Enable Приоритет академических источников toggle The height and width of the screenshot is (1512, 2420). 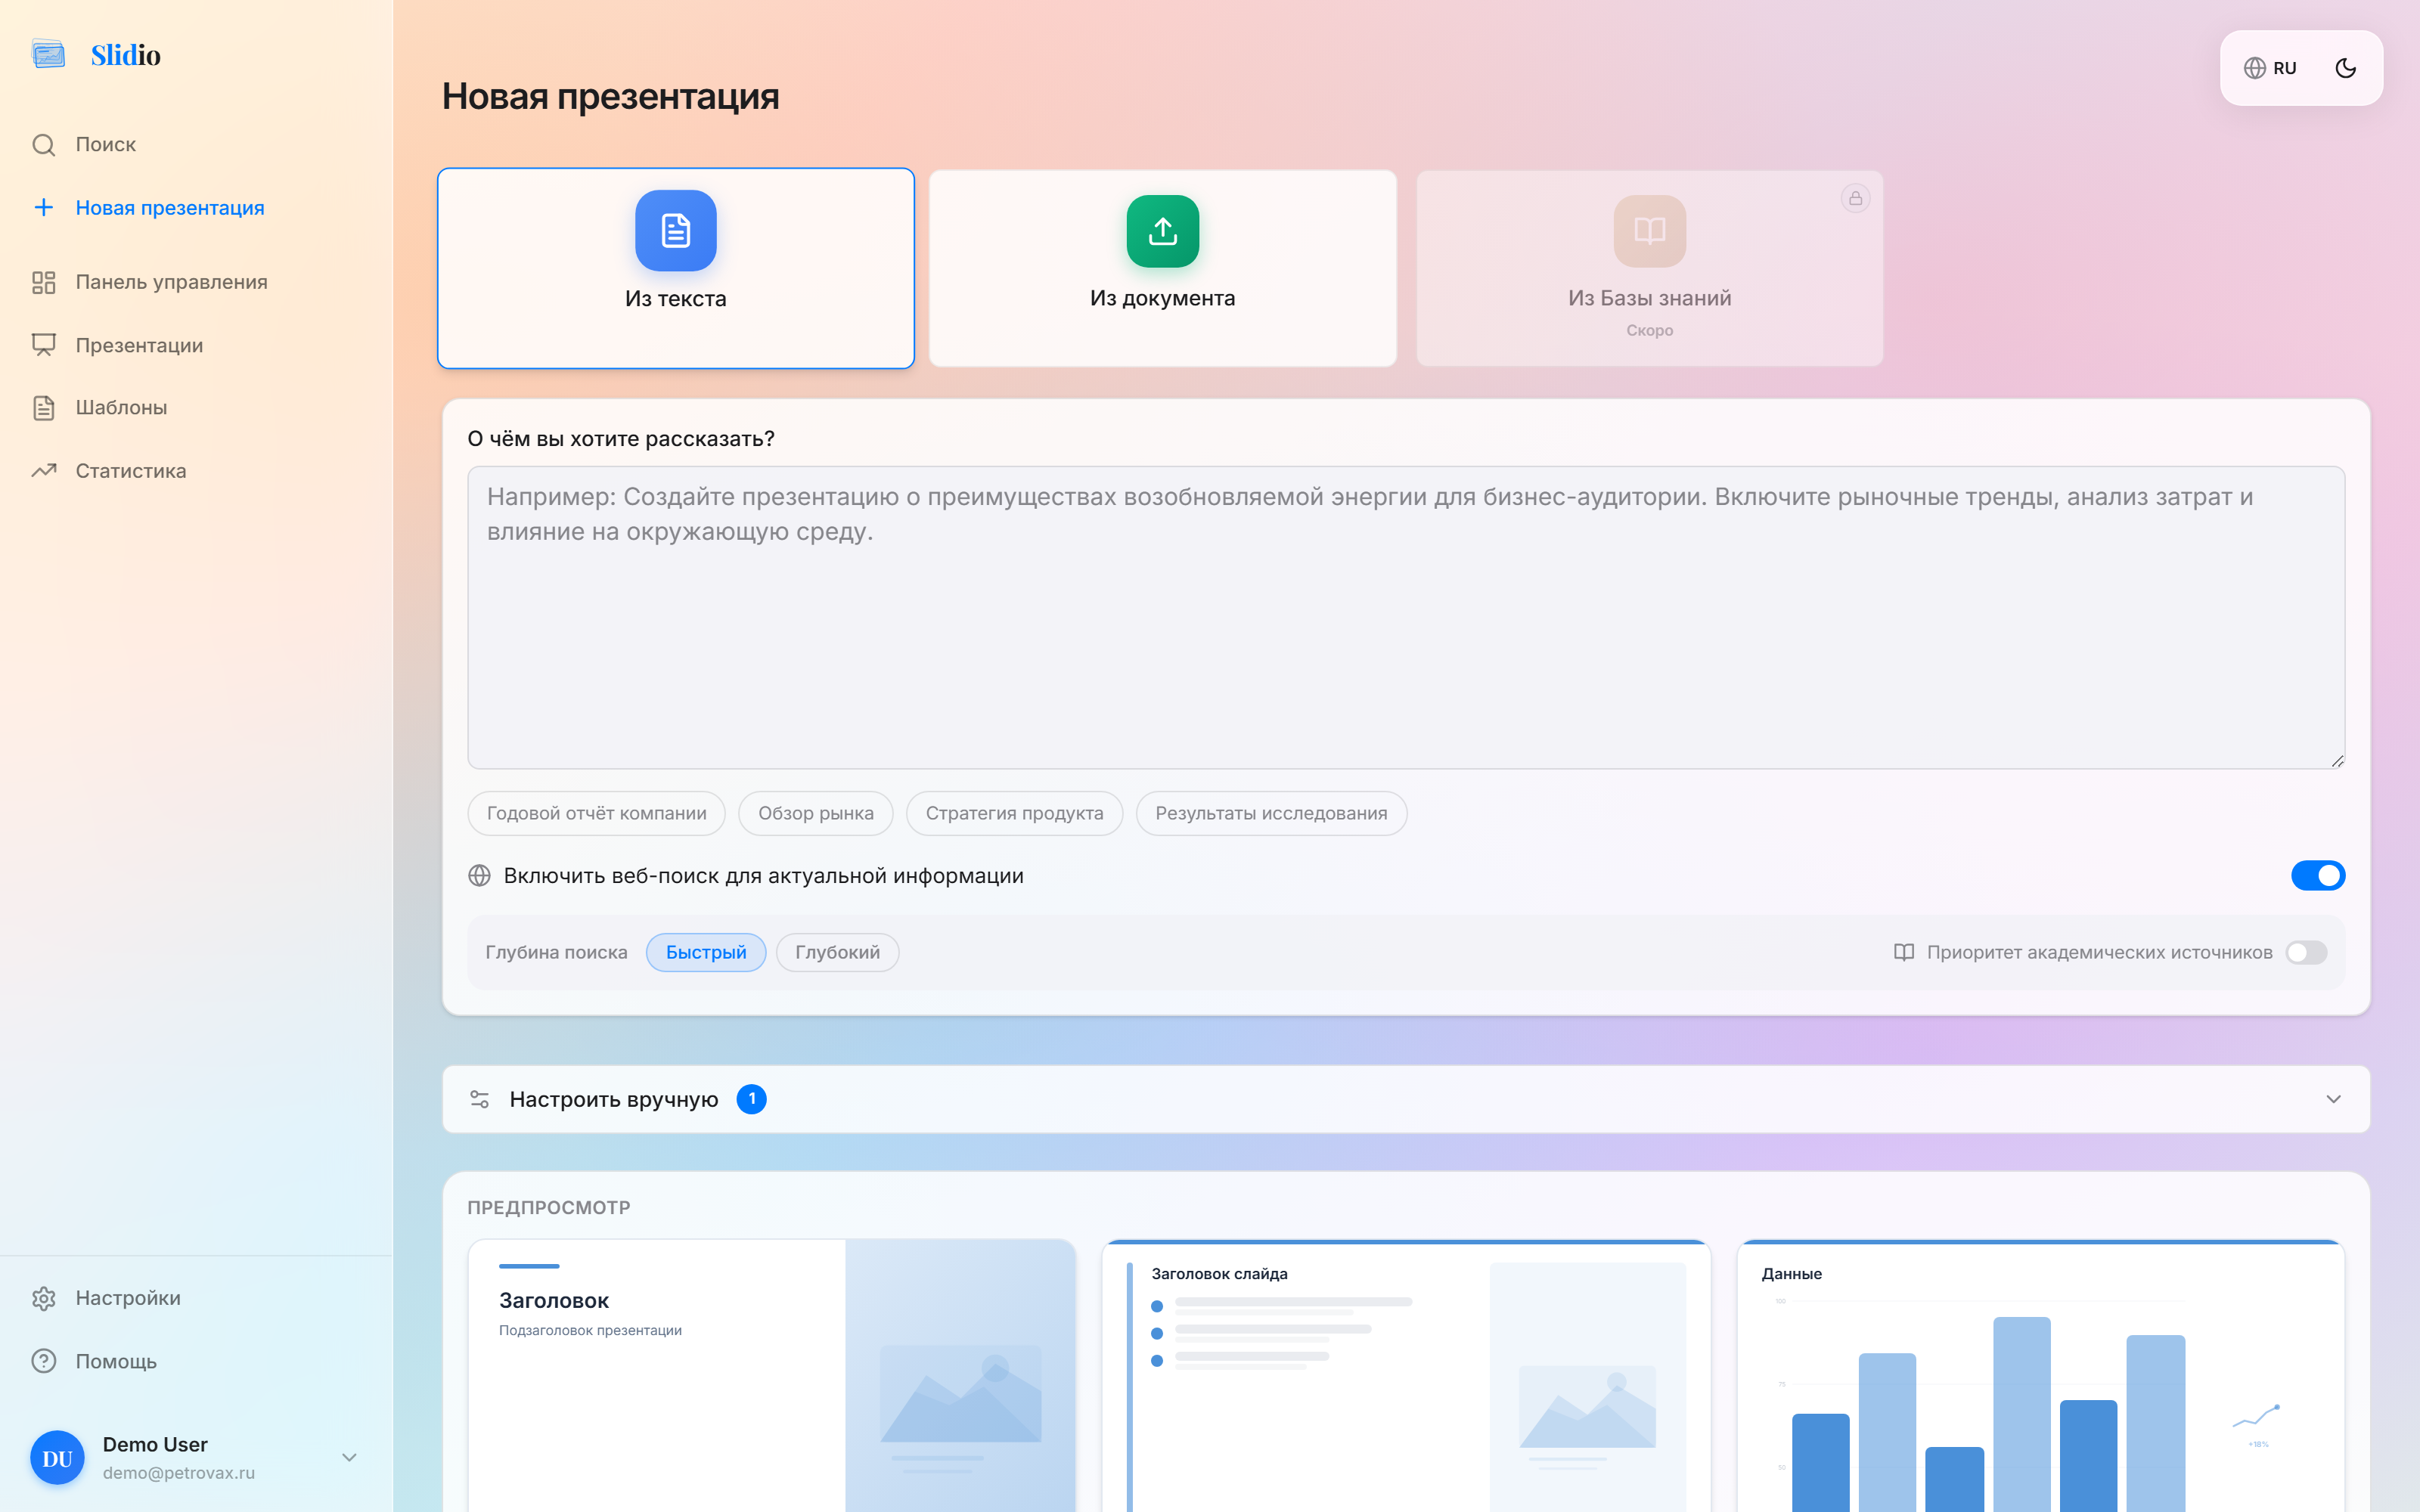tap(2308, 952)
